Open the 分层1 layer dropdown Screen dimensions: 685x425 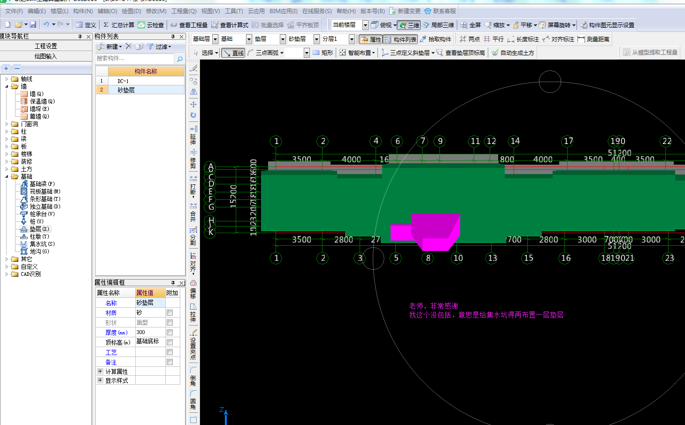pyautogui.click(x=352, y=39)
